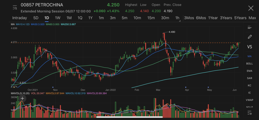Toggle the MA indicator in sidebar

(249, 56)
